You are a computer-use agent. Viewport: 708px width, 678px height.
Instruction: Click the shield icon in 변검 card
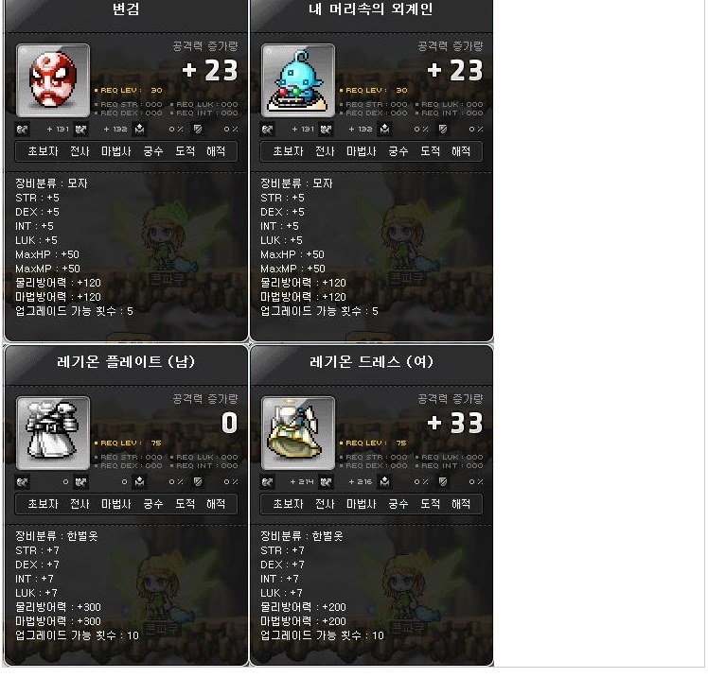click(198, 130)
